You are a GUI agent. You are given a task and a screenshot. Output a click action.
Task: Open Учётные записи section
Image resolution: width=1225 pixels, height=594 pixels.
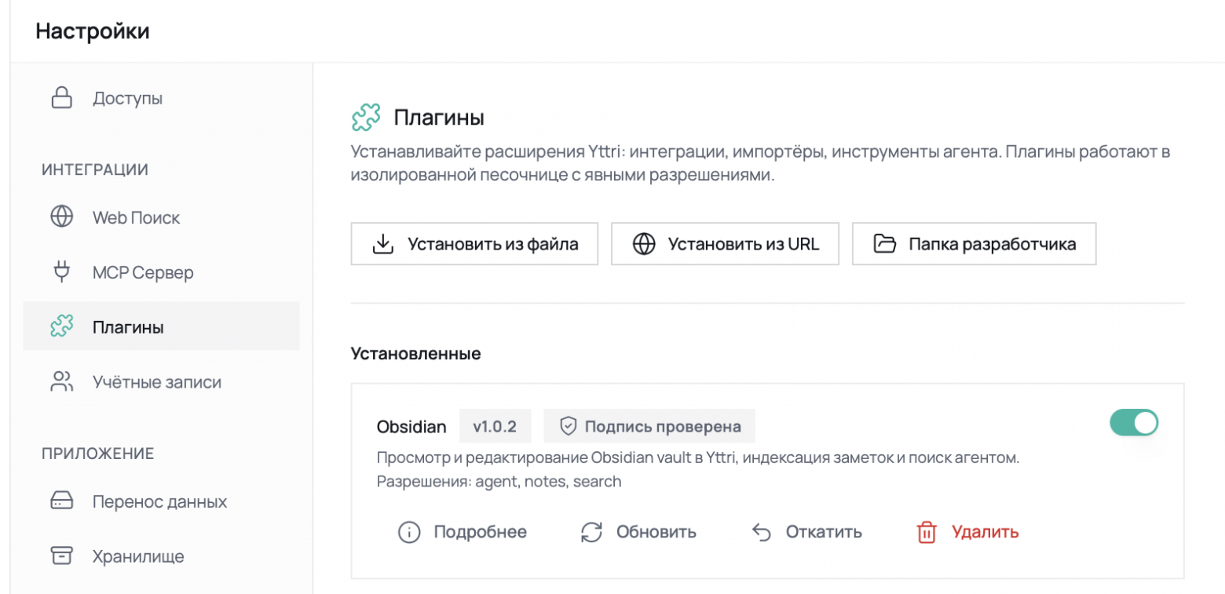tap(162, 381)
